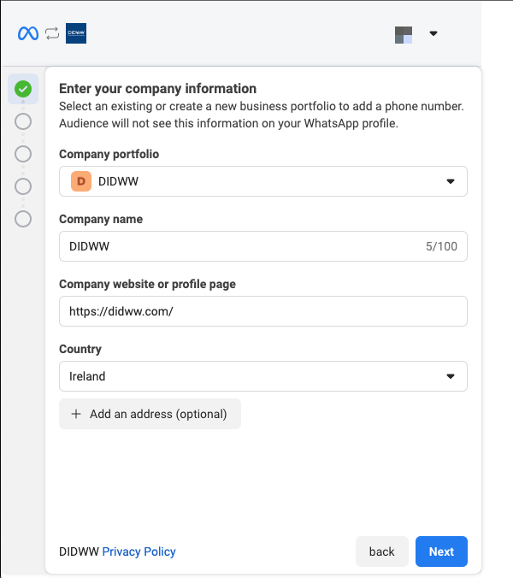The image size is (513, 578).
Task: Click the plus icon for adding address
Action: click(76, 414)
